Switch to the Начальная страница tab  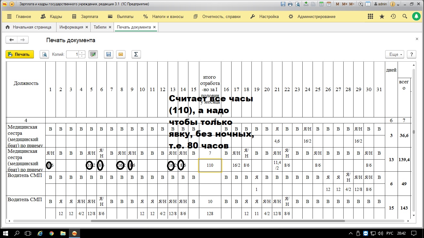29,27
